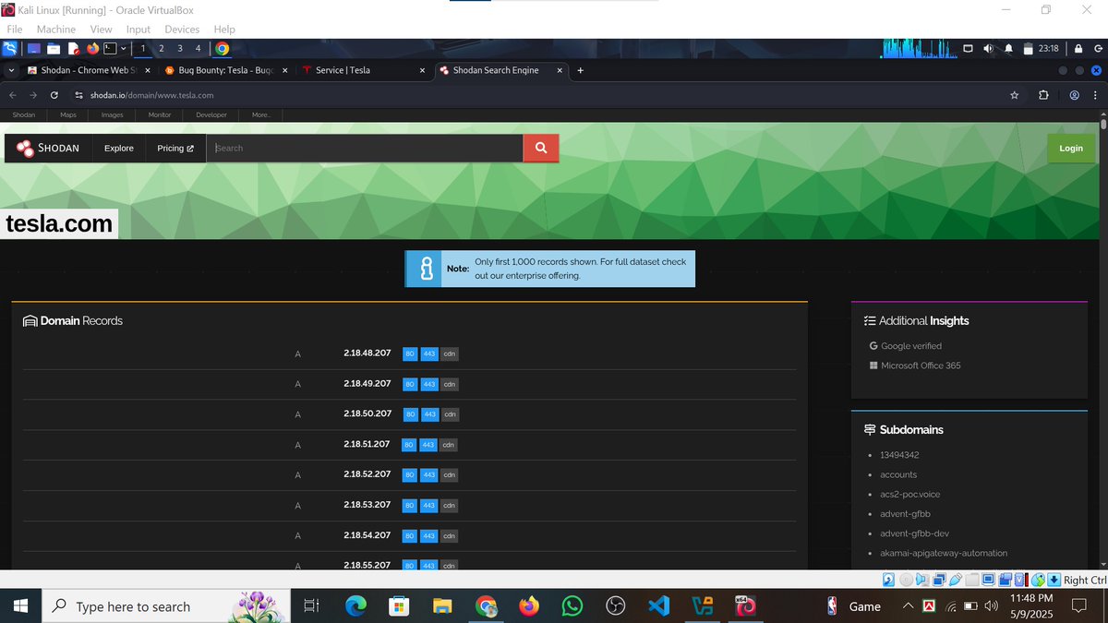Screen dimensions: 1108x623
Task: Open Monitor in Shodan top bar
Action: 160,115
